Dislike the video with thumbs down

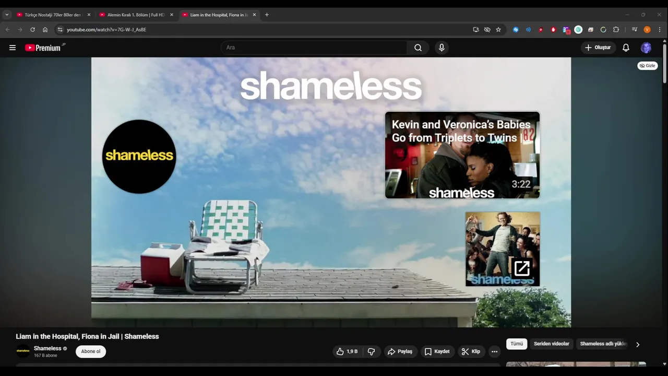click(x=371, y=351)
